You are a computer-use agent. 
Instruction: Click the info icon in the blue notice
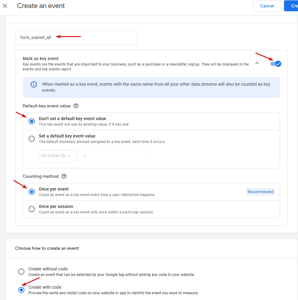(34, 84)
